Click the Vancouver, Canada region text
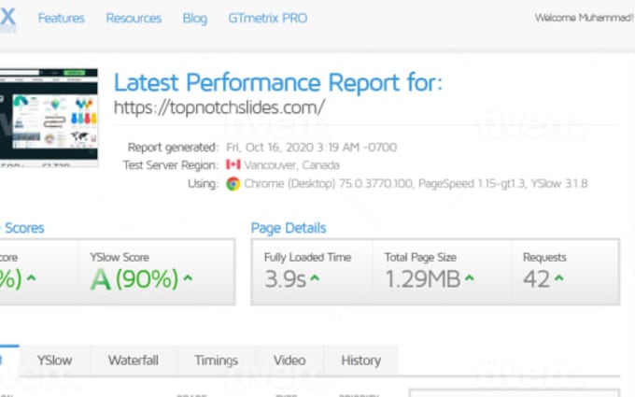 click(291, 165)
